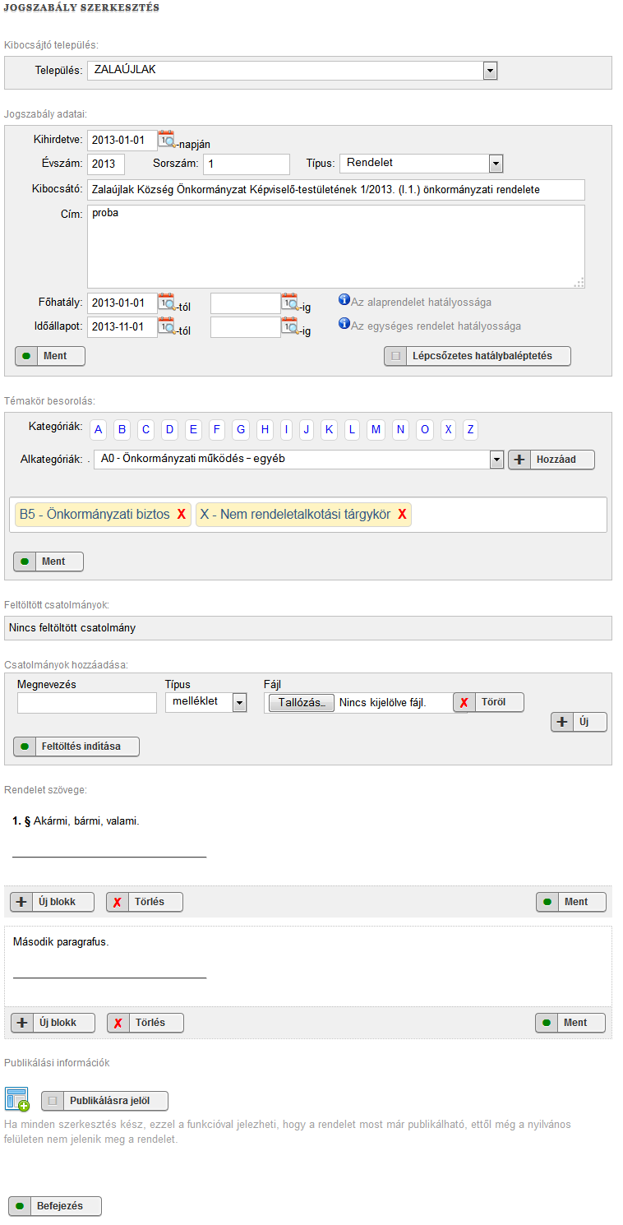Click Évszám input field
The width and height of the screenshot is (623, 1225).
click(106, 164)
